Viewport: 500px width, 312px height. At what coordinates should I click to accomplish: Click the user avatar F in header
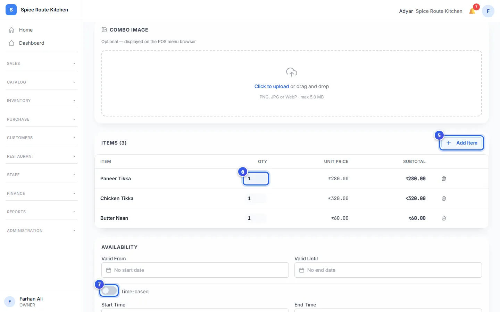coord(488,11)
